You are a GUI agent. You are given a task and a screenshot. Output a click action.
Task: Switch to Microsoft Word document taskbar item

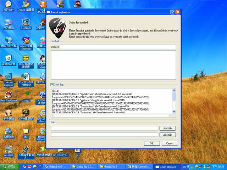point(139,167)
